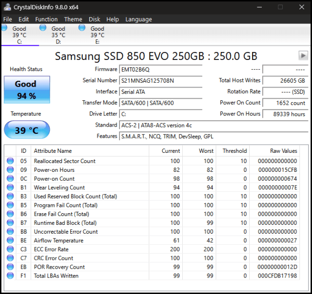This screenshot has height=294, width=312.
Task: Click status orb for Program Fail Count
Action: [x=10, y=205]
